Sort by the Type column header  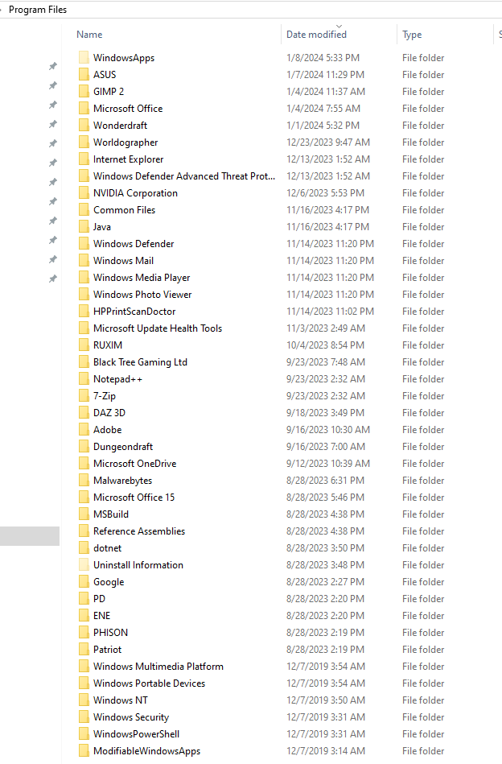point(412,35)
